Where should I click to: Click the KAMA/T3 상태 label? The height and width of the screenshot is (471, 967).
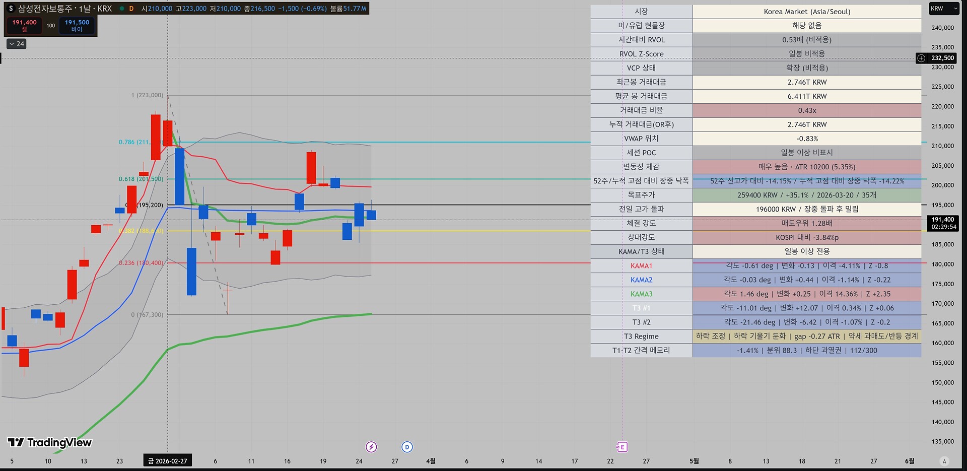(641, 251)
